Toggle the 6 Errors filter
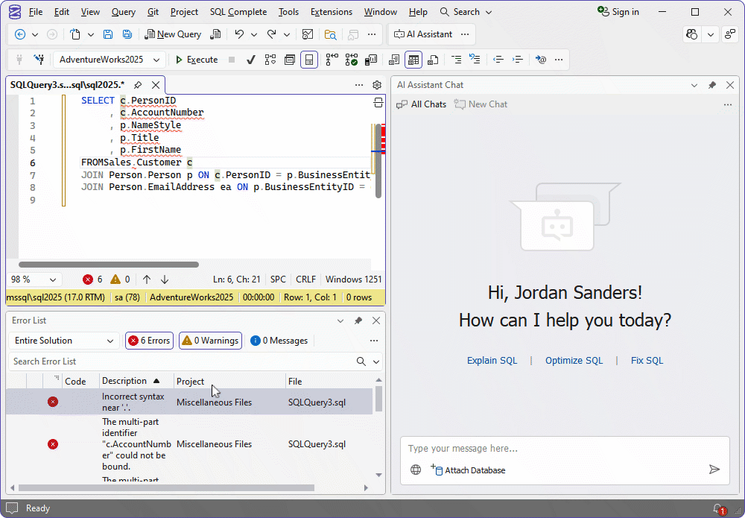745x518 pixels. tap(149, 341)
